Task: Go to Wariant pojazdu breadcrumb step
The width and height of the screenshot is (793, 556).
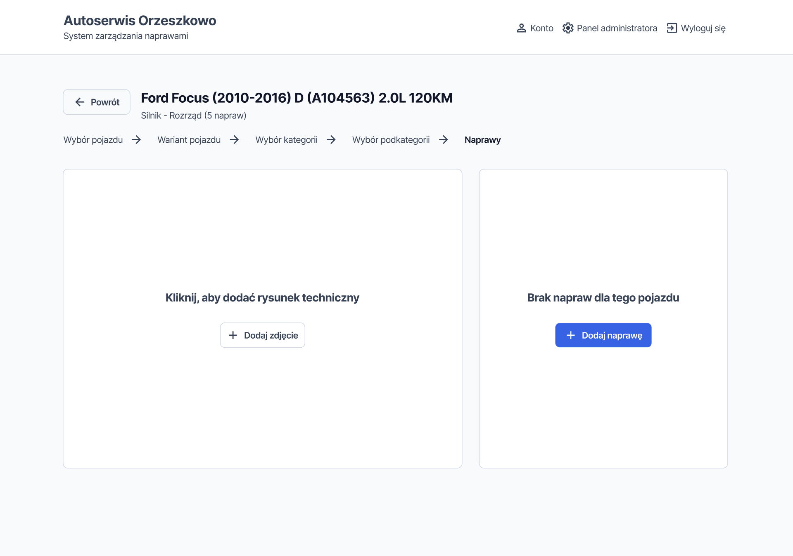Action: tap(189, 140)
